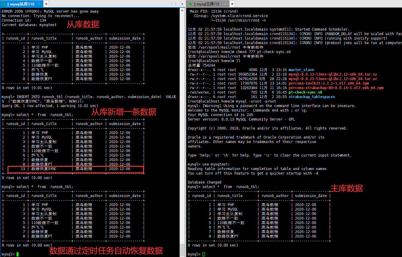
Task: Click 'Your MySQL connection id is 245'
Action: coord(221,115)
